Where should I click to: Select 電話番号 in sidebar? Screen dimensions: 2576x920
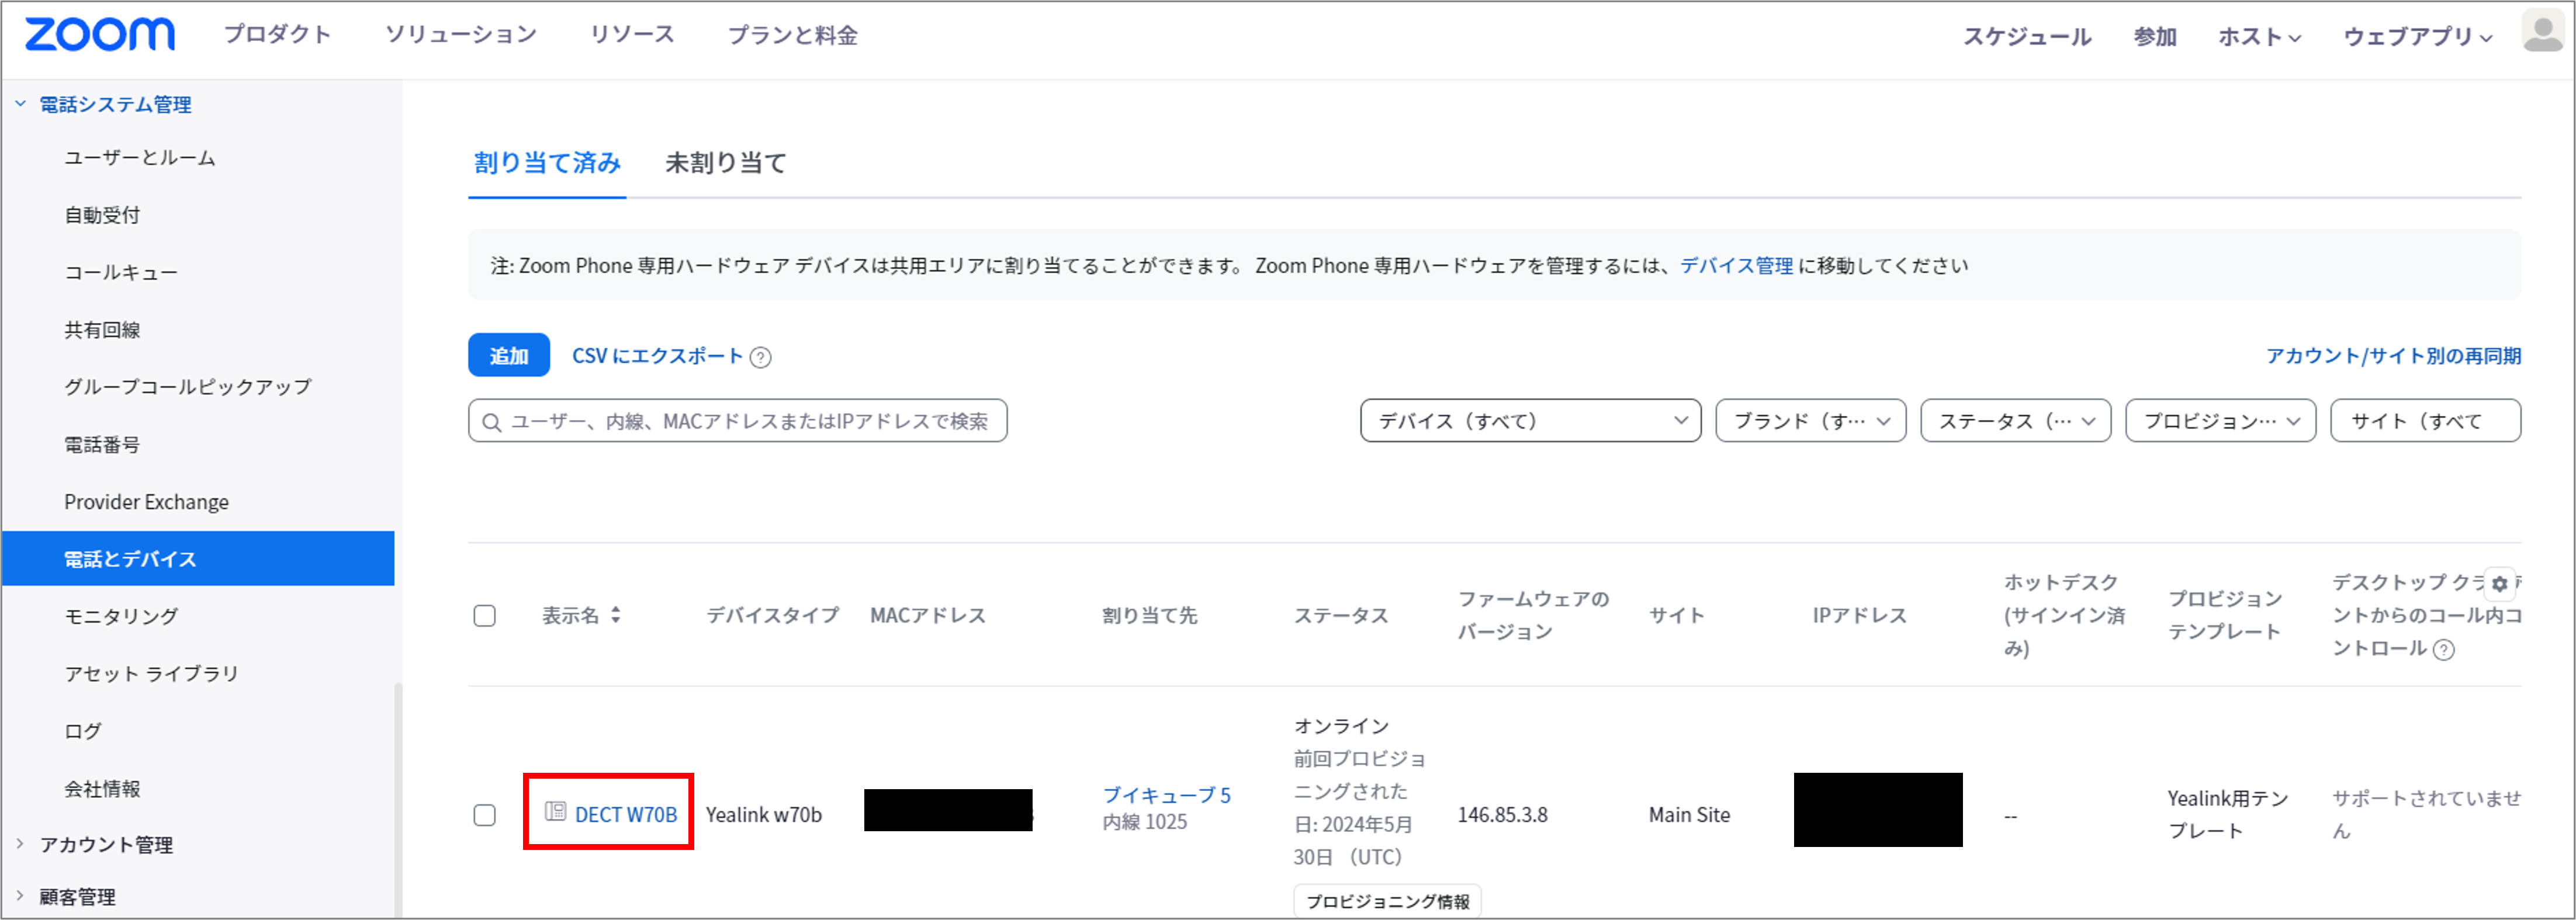102,445
